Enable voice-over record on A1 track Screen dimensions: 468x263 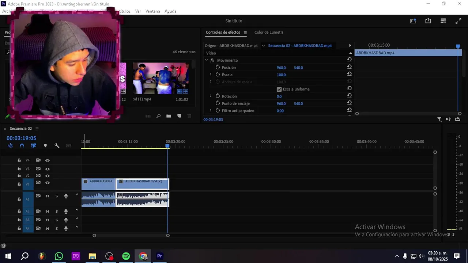click(x=66, y=196)
